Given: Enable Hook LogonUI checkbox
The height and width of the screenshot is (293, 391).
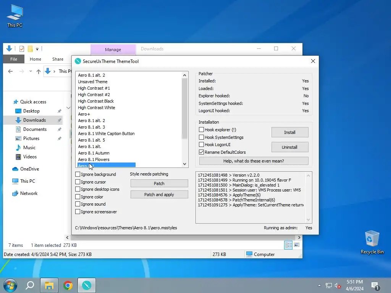Looking at the screenshot, I should [201, 145].
